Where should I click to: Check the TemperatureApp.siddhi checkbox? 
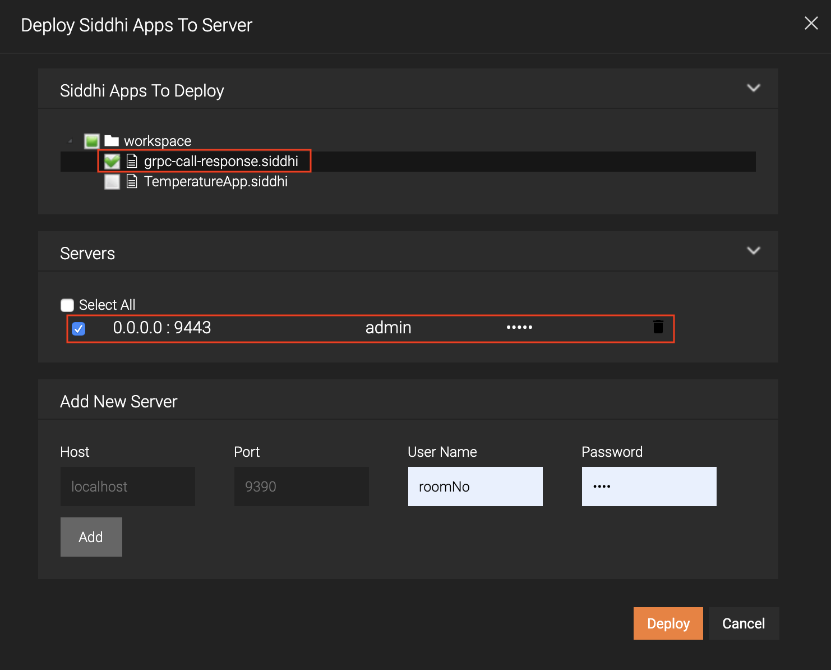point(112,182)
